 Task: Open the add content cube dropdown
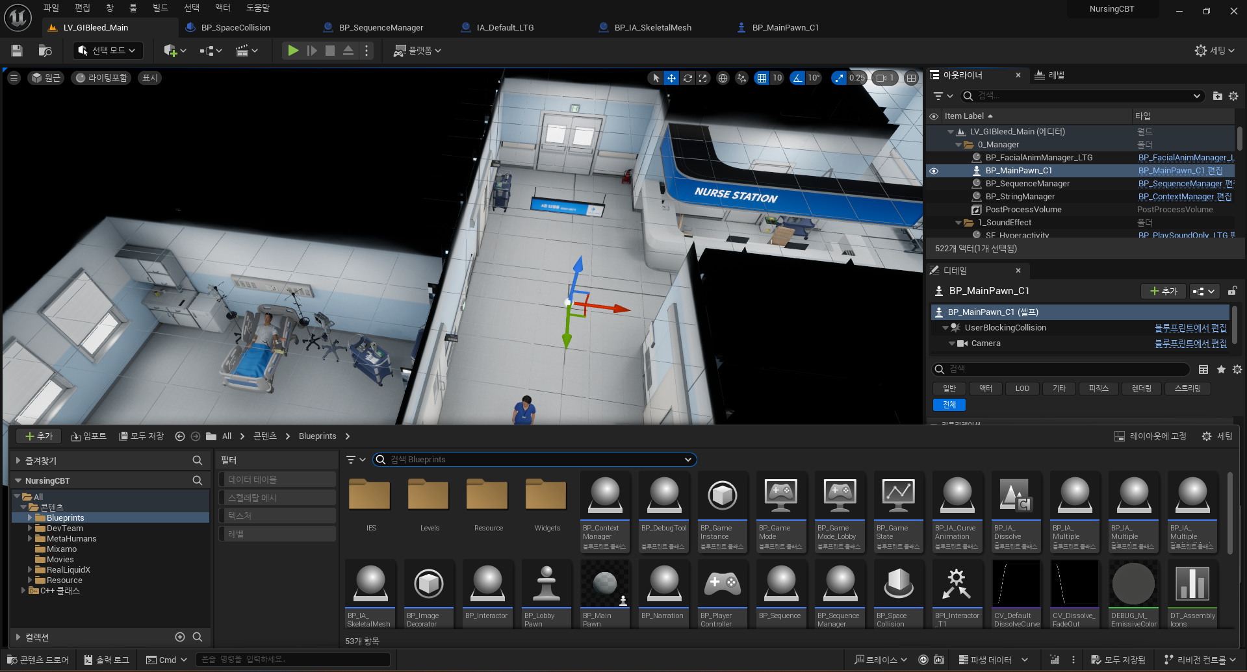(175, 51)
